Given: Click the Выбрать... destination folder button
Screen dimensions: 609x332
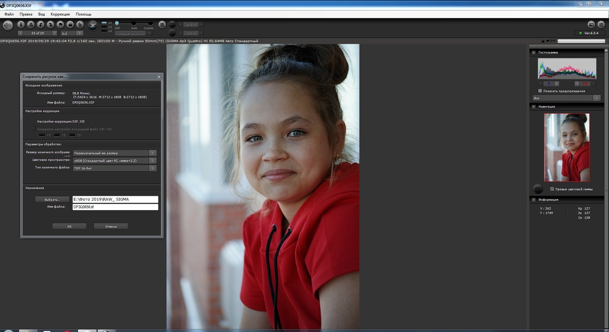Looking at the screenshot, I should coord(52,199).
